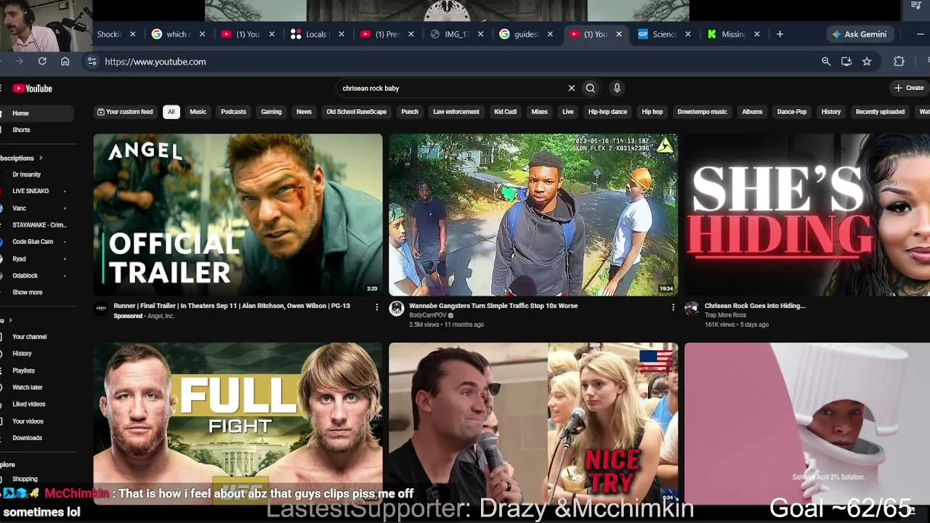The width and height of the screenshot is (930, 523).
Task: Open the browser extensions puzzle icon
Action: pyautogui.click(x=899, y=62)
